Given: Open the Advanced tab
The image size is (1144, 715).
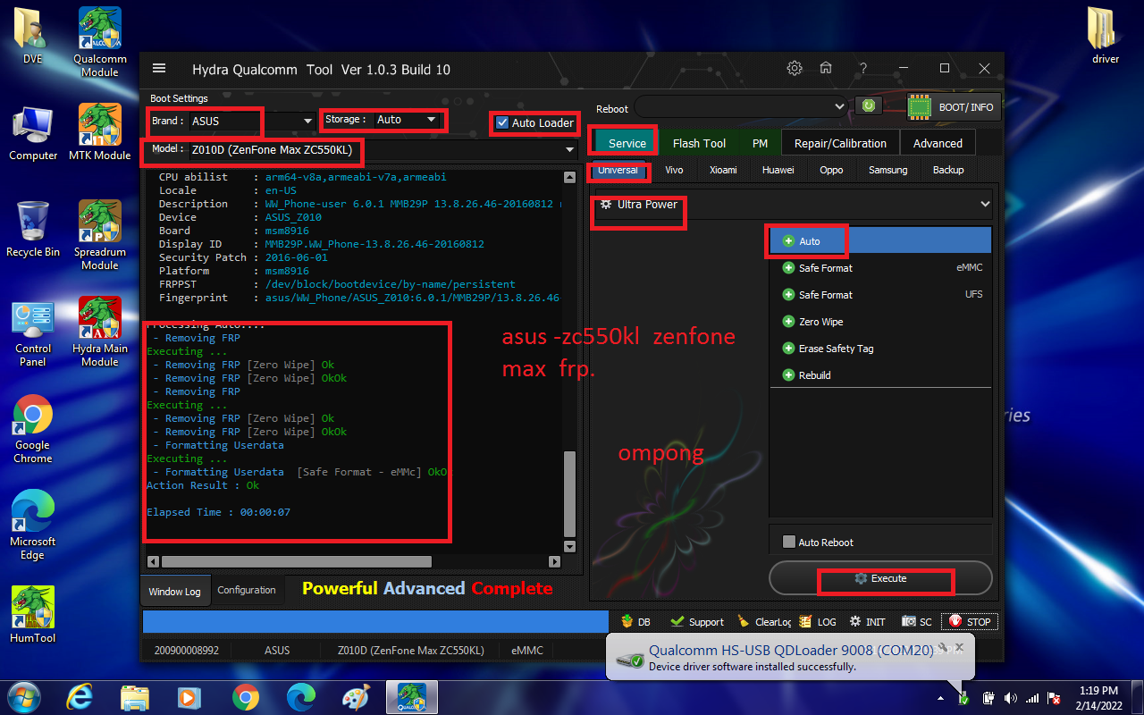Looking at the screenshot, I should click(x=938, y=143).
